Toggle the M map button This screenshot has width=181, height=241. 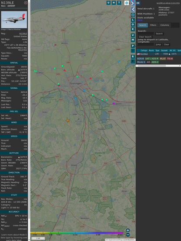coord(133,40)
